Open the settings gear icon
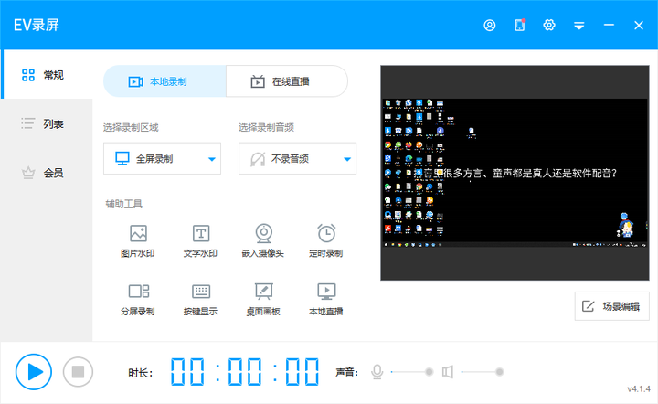The height and width of the screenshot is (404, 658). (549, 26)
